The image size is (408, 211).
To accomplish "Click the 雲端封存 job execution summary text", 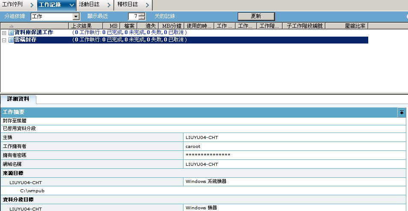I will 129,40.
